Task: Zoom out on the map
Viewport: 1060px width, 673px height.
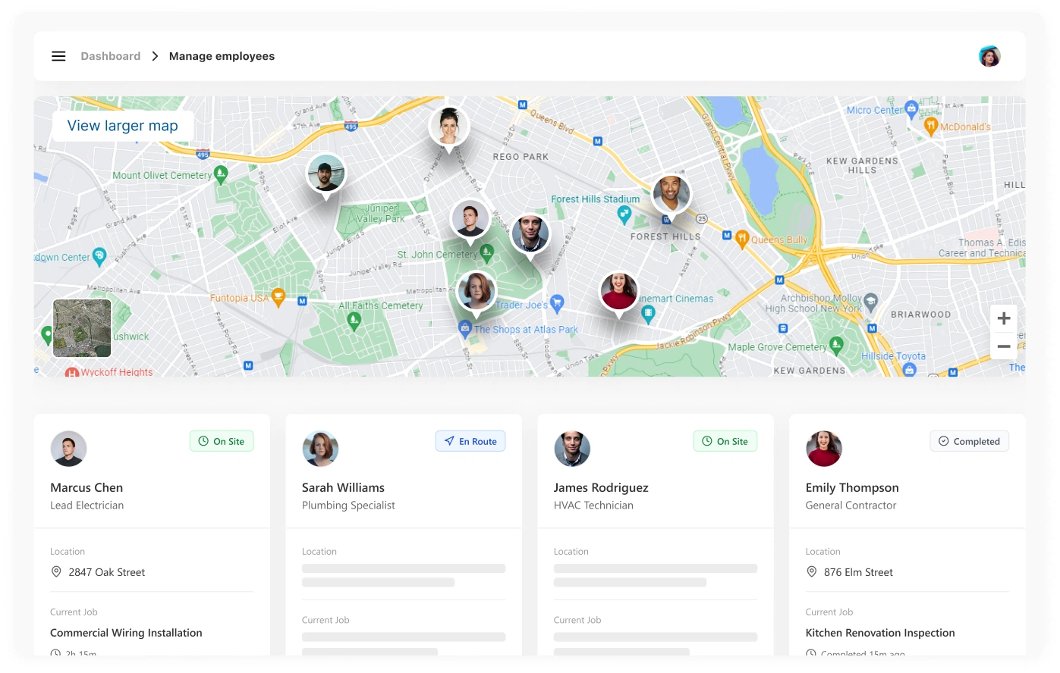Action: click(1003, 346)
